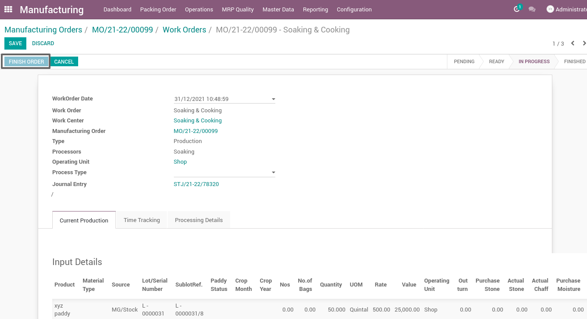Open journal entry STJ/21-22/78320
Screen dimensions: 587x319
point(196,184)
